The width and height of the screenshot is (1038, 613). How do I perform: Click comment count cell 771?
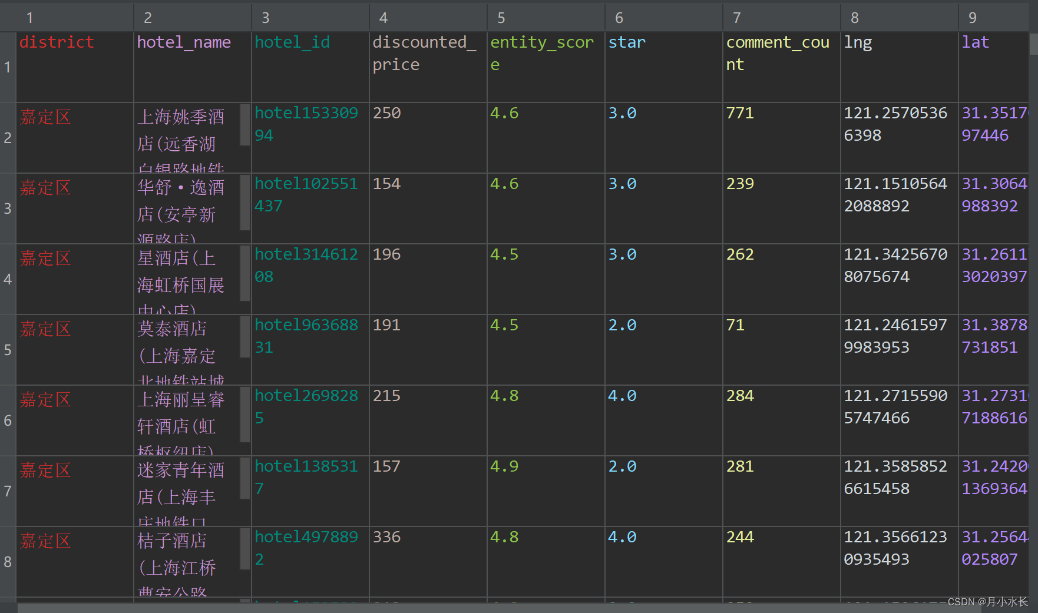point(782,138)
